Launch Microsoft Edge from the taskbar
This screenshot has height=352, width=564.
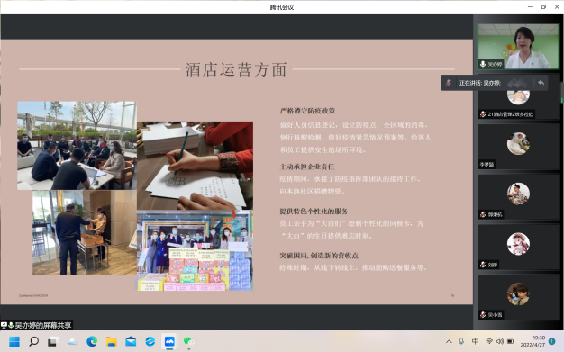(92, 341)
